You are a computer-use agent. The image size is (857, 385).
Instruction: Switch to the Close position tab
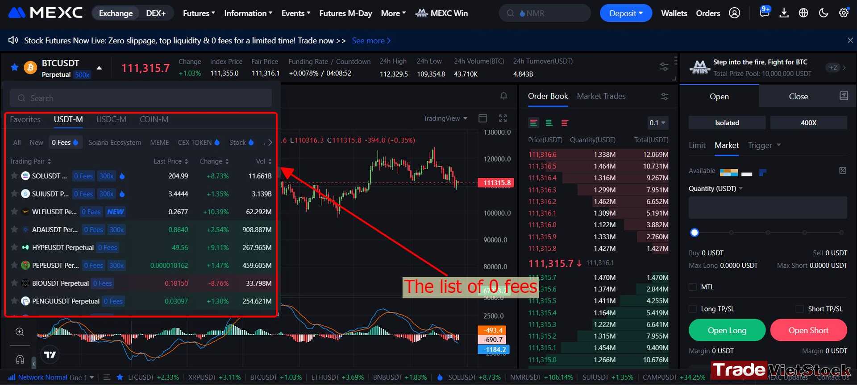[798, 96]
